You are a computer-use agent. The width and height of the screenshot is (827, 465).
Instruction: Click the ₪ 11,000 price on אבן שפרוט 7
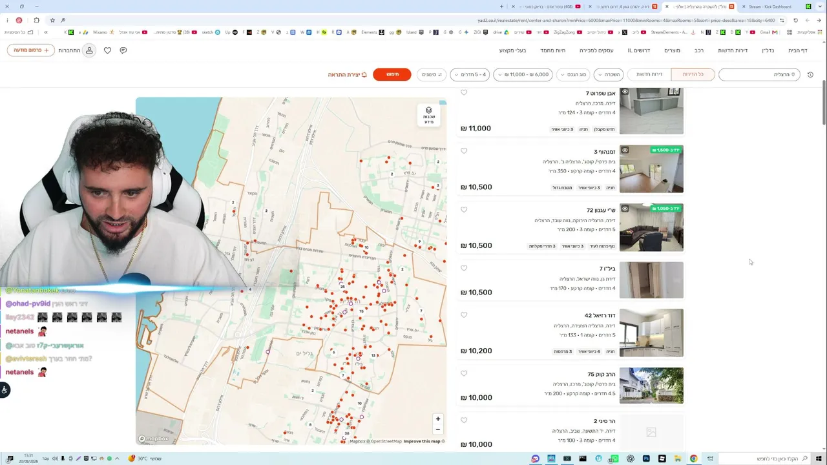click(476, 129)
